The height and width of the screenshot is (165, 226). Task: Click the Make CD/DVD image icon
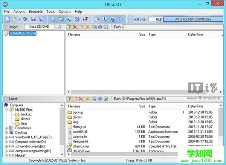pyautogui.click(x=53, y=19)
